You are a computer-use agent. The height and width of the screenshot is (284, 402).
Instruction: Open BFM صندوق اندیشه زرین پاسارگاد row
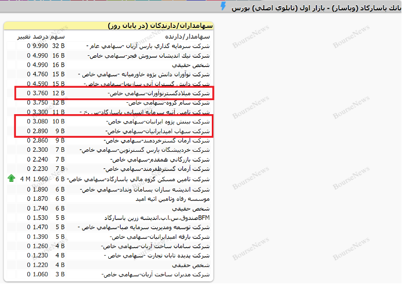tap(157, 218)
